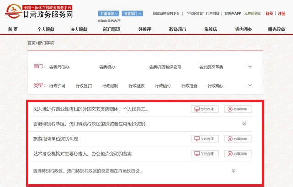Screen dimensions: 293x187
Task: Click 在线办理 for 艺术考级机构 item
Action: pos(205,154)
